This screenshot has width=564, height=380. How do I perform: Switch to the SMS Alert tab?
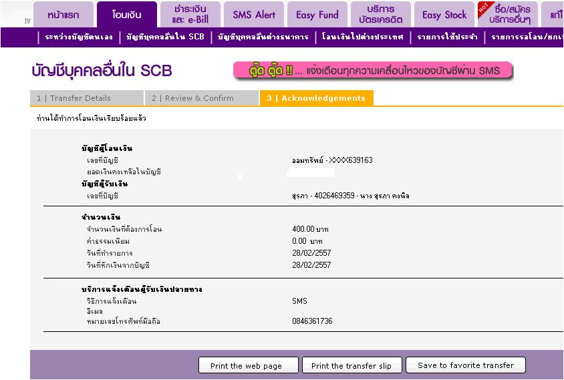254,15
